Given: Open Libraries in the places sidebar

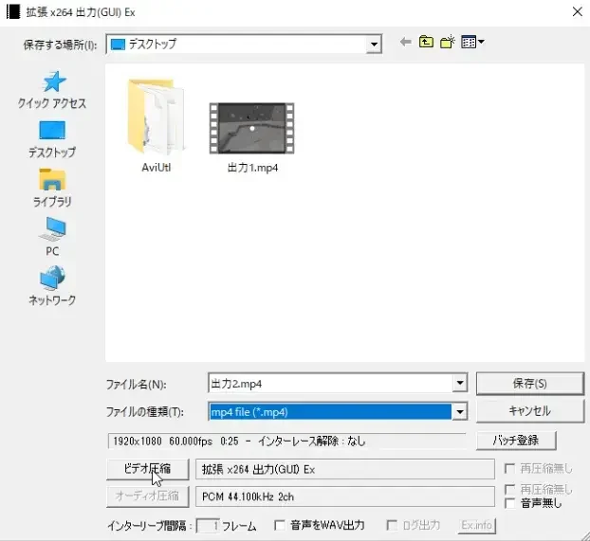Looking at the screenshot, I should 52,188.
